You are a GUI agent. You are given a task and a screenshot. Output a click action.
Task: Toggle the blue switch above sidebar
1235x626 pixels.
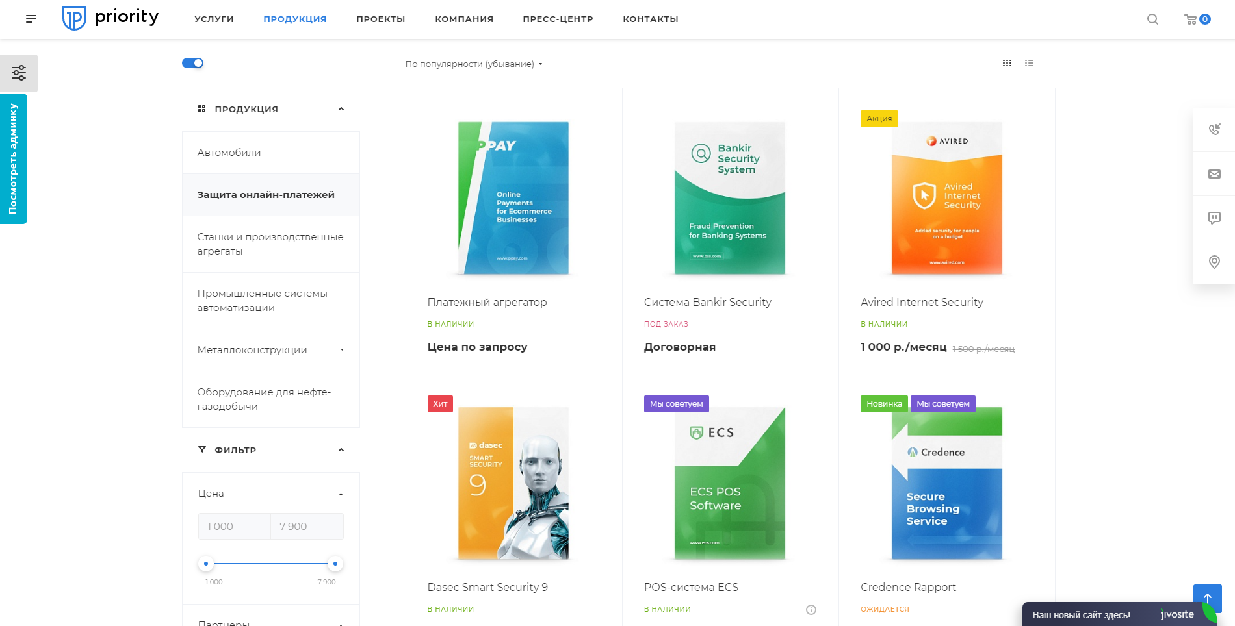click(192, 63)
